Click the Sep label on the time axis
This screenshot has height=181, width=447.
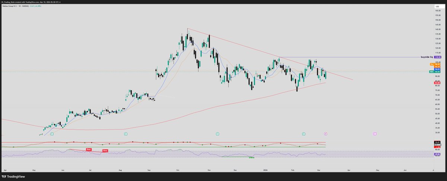point(149,170)
